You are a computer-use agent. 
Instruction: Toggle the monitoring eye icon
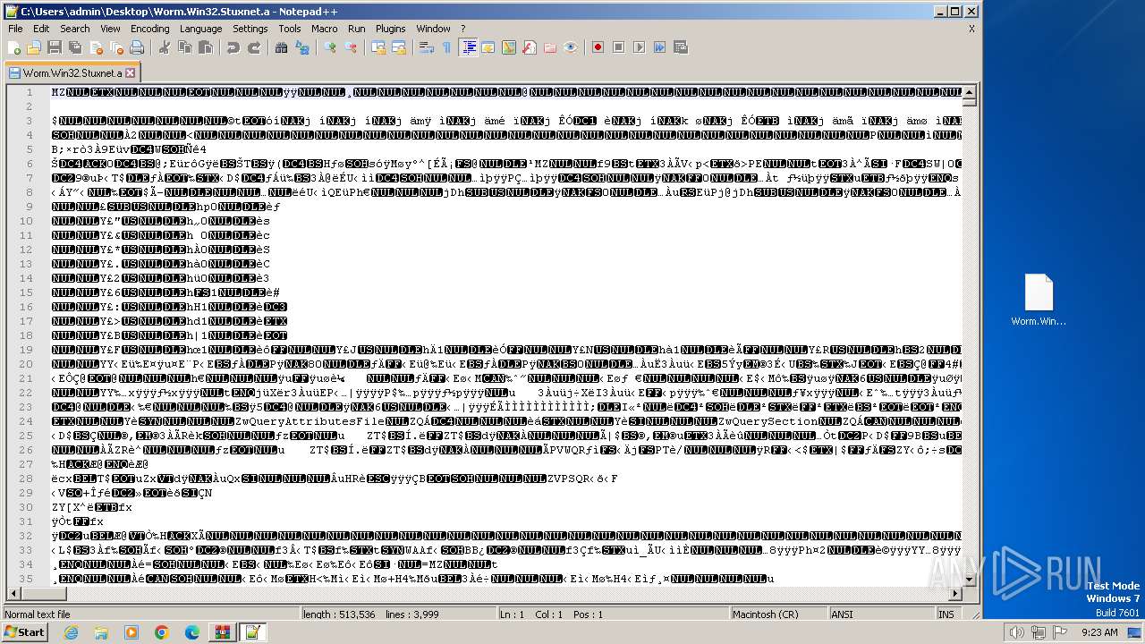pyautogui.click(x=571, y=47)
